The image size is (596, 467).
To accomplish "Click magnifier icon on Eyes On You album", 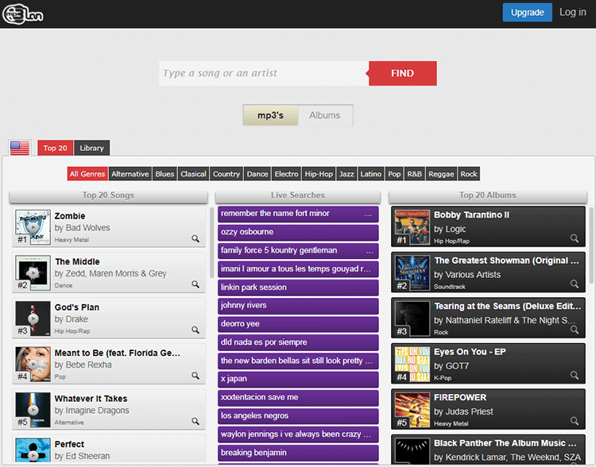I will pyautogui.click(x=575, y=375).
